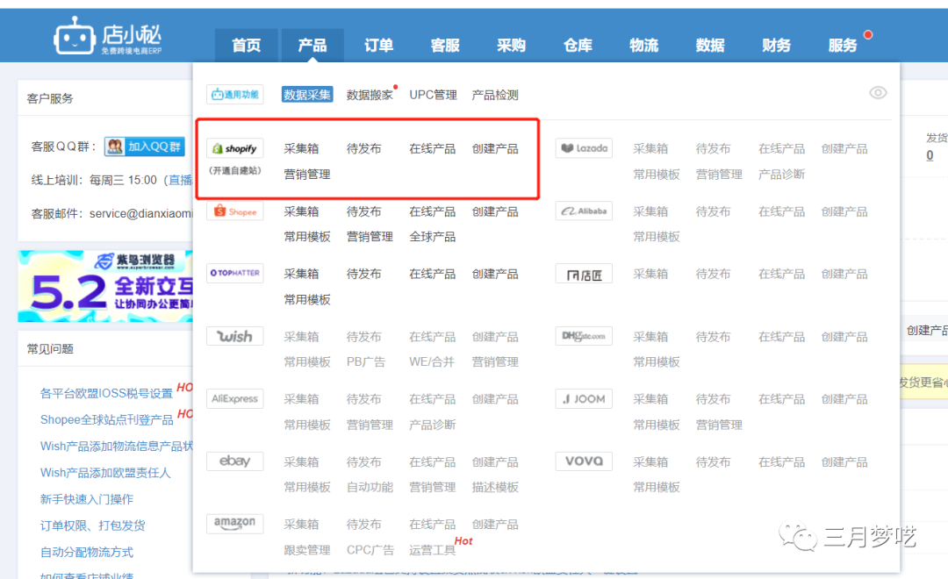Select the Vova platform logo
Image resolution: width=948 pixels, height=579 pixels.
(x=584, y=461)
